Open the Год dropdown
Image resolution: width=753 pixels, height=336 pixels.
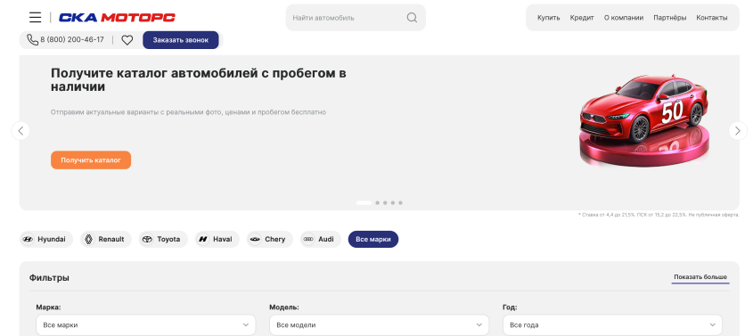pos(612,325)
